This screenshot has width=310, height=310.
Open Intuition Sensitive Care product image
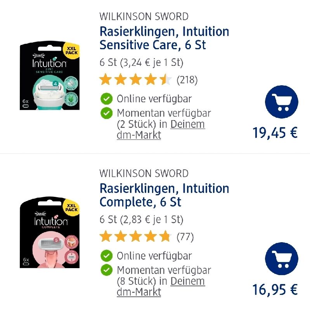click(50, 75)
